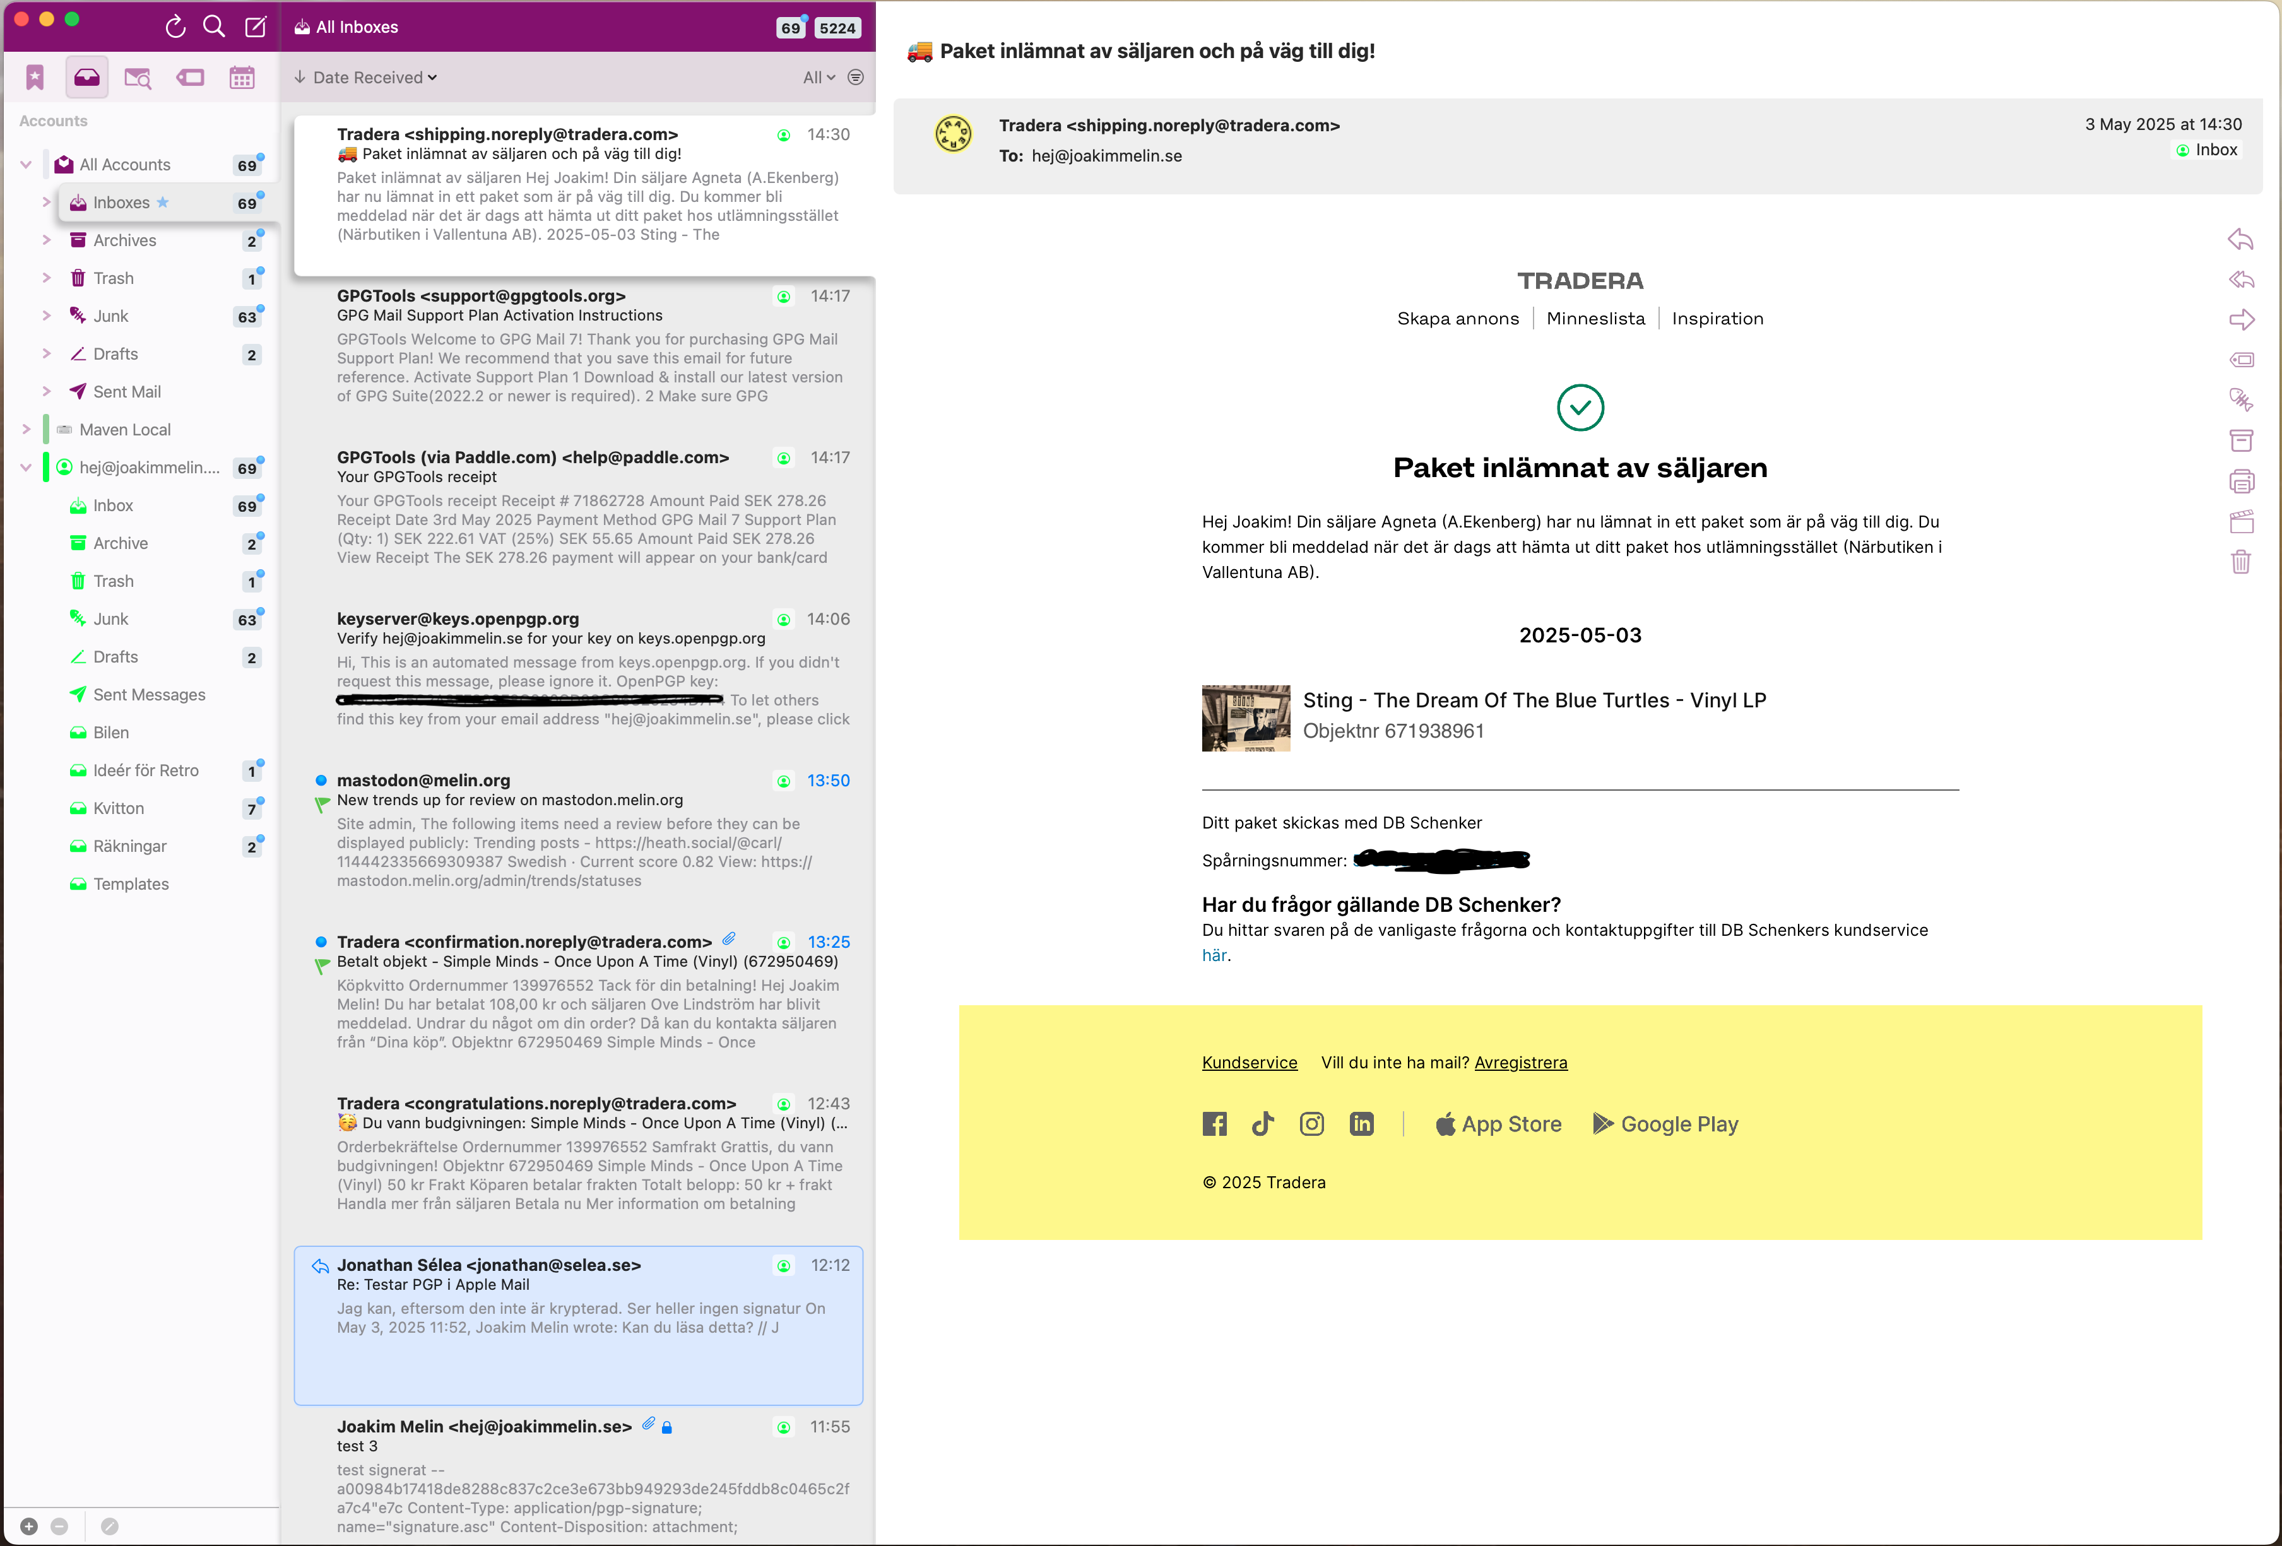Compose a new message
The width and height of the screenshot is (2282, 1546).
tap(256, 27)
